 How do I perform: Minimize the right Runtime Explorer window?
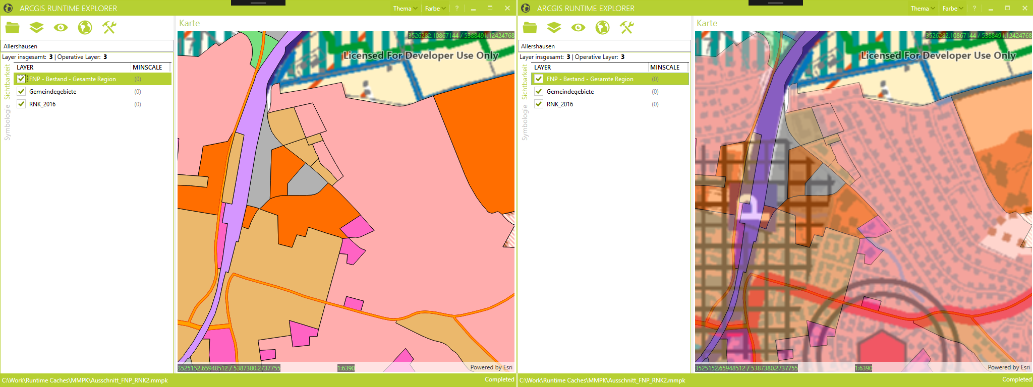click(991, 9)
